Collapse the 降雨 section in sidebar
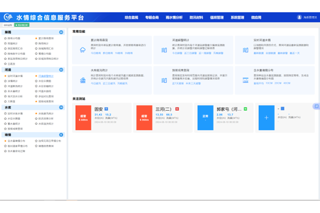 pos(62,32)
